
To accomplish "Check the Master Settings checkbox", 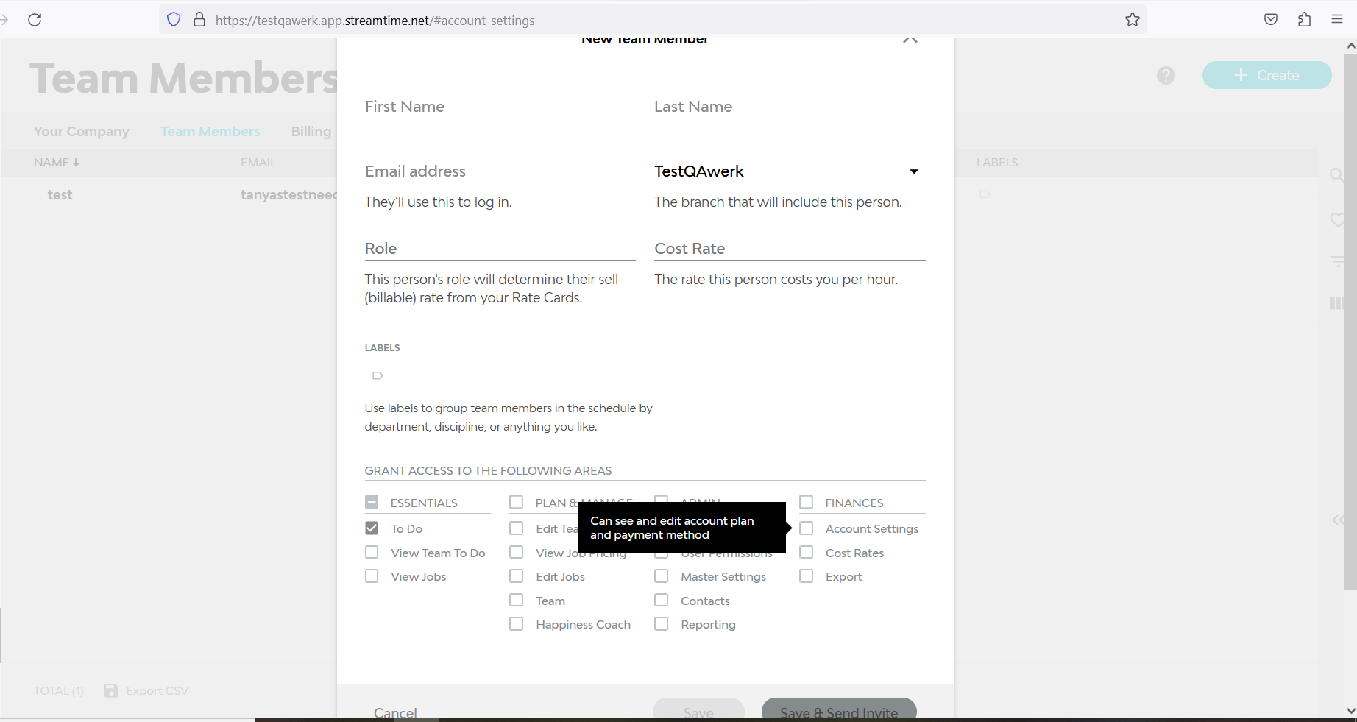I will [x=662, y=576].
